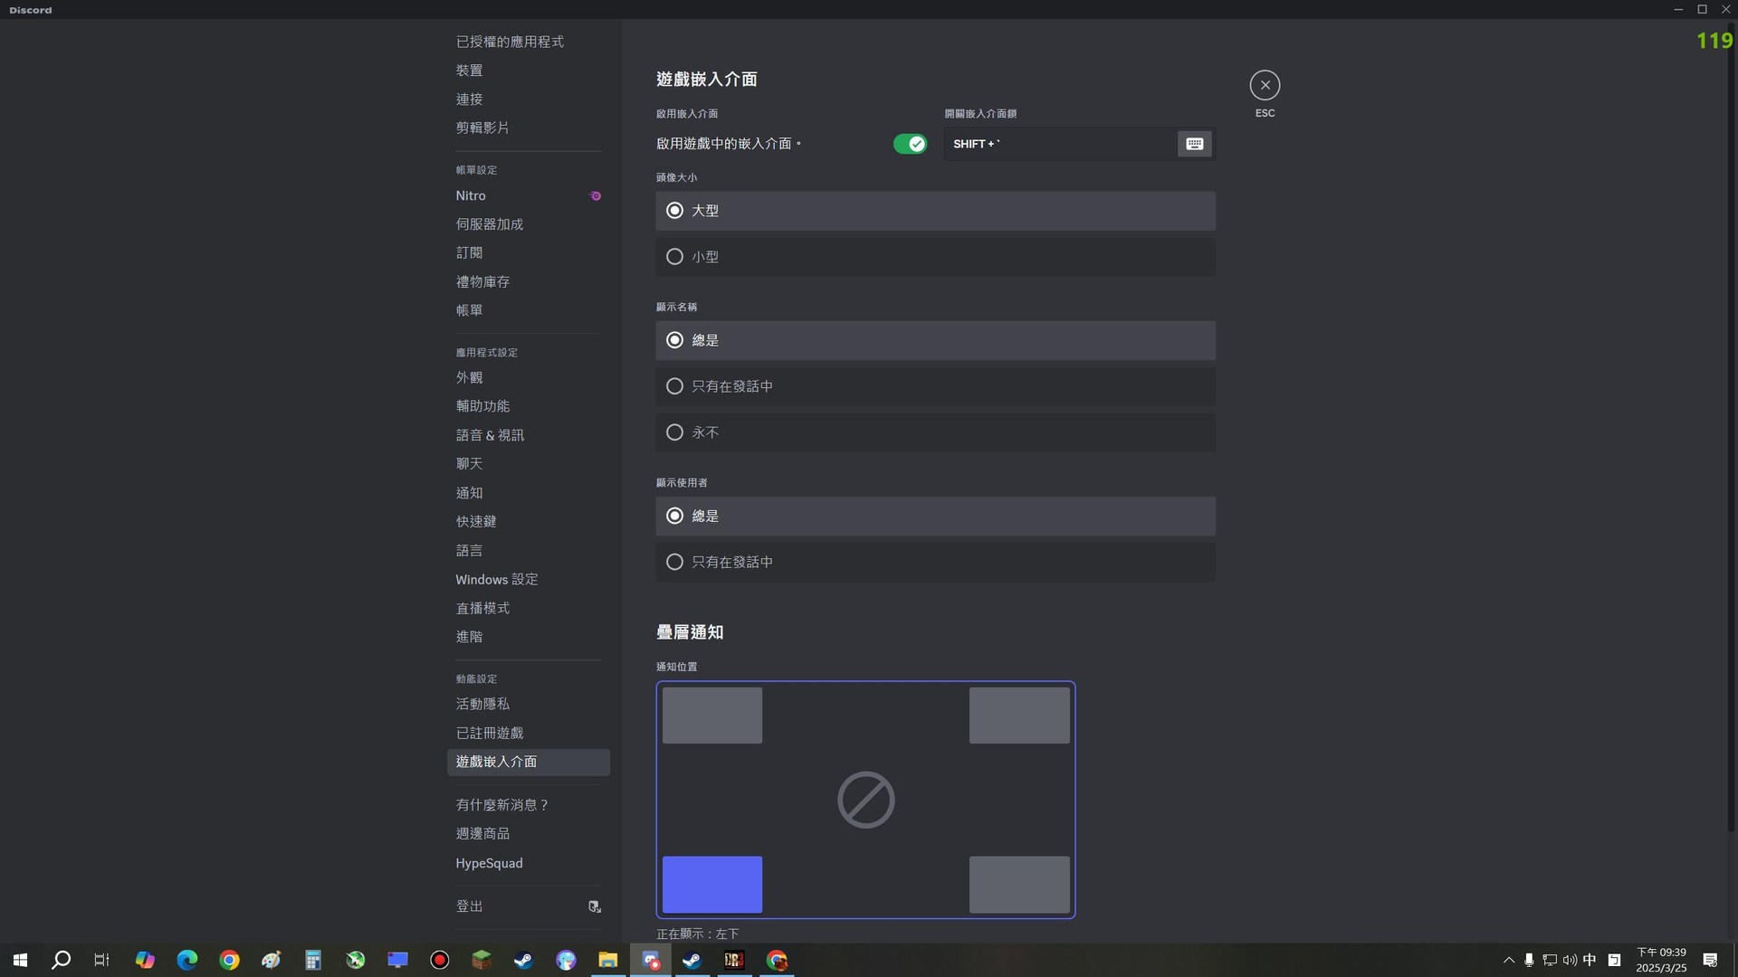Image resolution: width=1738 pixels, height=977 pixels.
Task: Open HypeSquad page
Action: coord(528,863)
